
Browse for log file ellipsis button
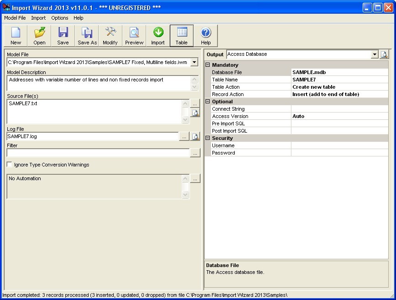point(184,137)
